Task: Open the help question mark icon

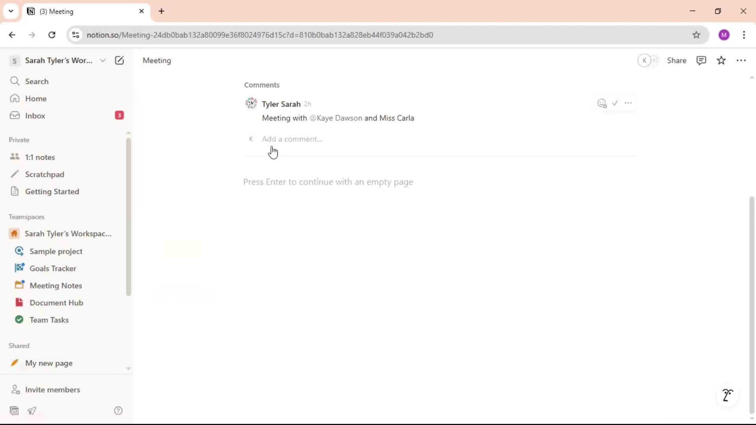Action: (118, 411)
